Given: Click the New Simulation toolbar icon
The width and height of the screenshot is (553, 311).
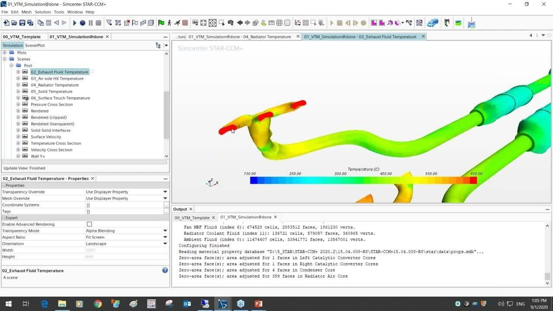Looking at the screenshot, I should (6, 23).
